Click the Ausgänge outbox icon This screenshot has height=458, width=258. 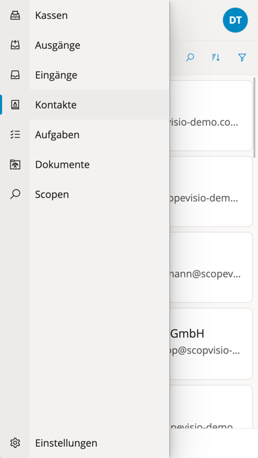[x=15, y=45]
